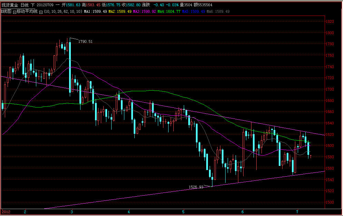Click the 1500 price axis label

[x=330, y=202]
